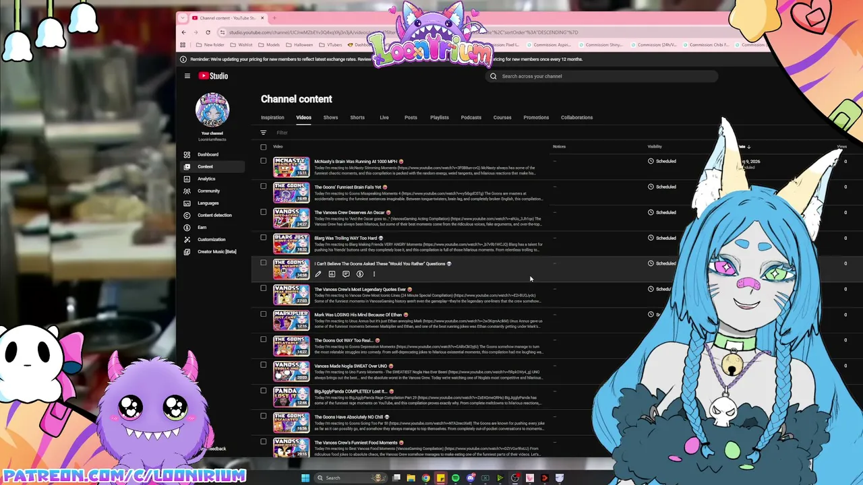Switch to the Playlists tab
Image resolution: width=863 pixels, height=485 pixels.
tap(440, 118)
